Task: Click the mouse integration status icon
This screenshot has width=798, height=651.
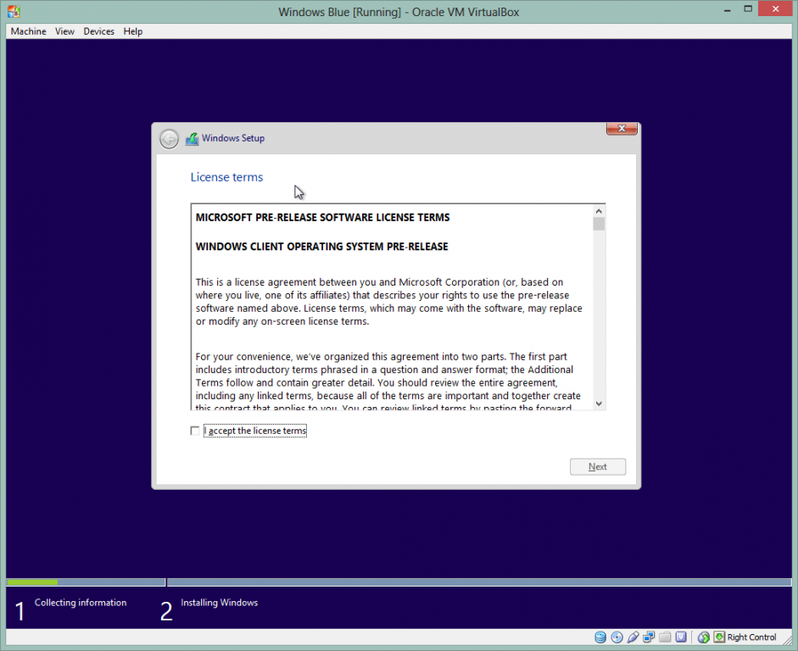Action: click(x=704, y=637)
